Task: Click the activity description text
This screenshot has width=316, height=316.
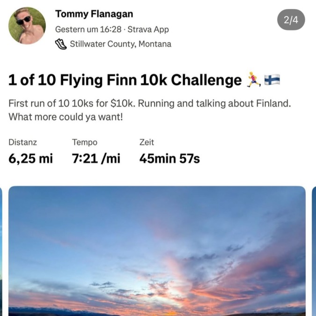Action: 150,110
